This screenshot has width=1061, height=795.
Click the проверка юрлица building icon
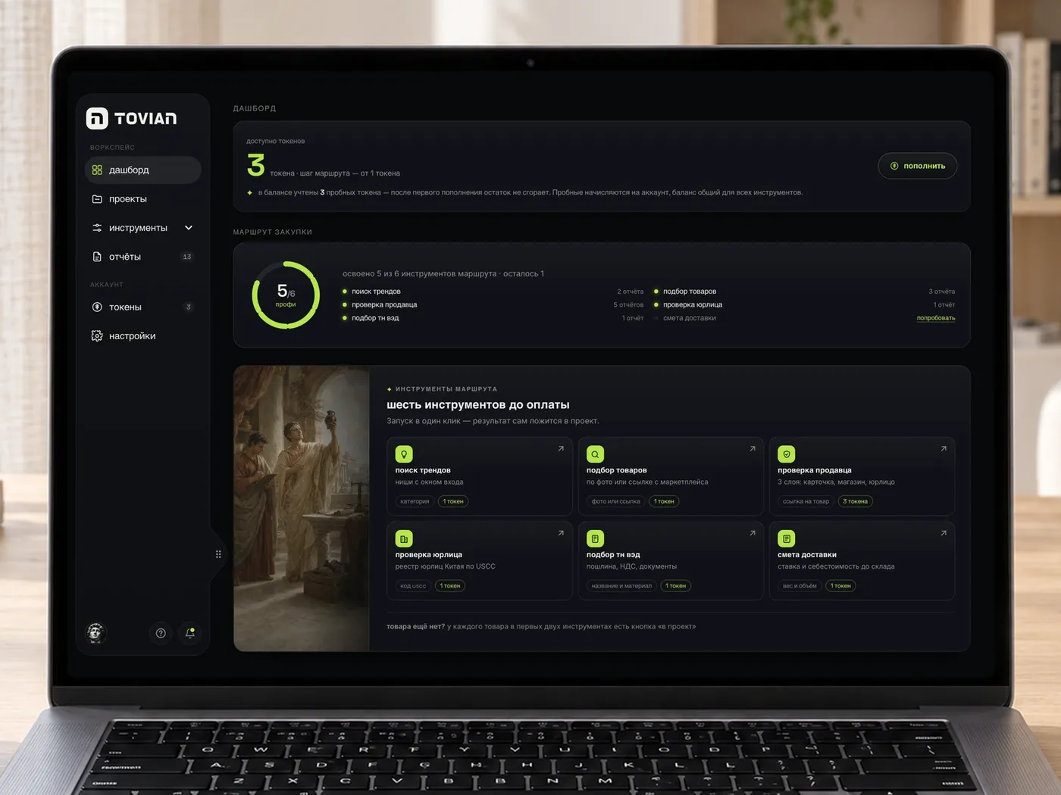(x=404, y=539)
